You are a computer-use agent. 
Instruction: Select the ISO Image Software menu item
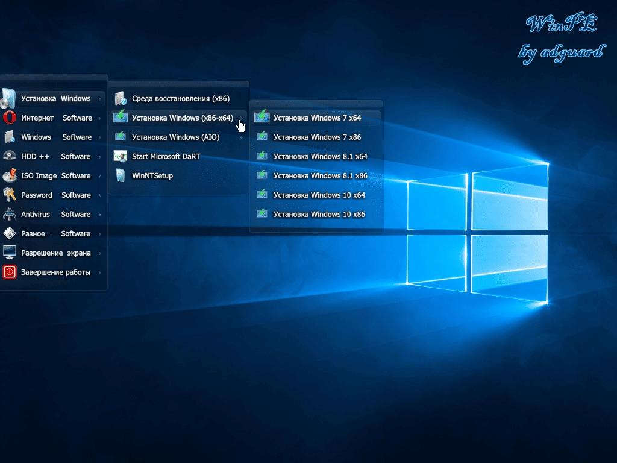(53, 175)
